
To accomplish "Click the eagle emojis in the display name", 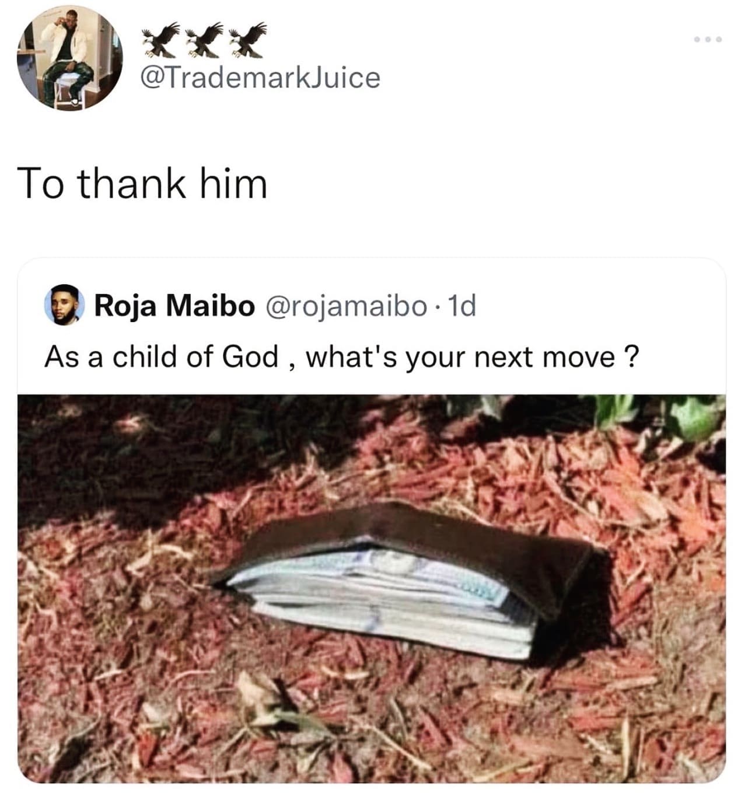I will [201, 39].
